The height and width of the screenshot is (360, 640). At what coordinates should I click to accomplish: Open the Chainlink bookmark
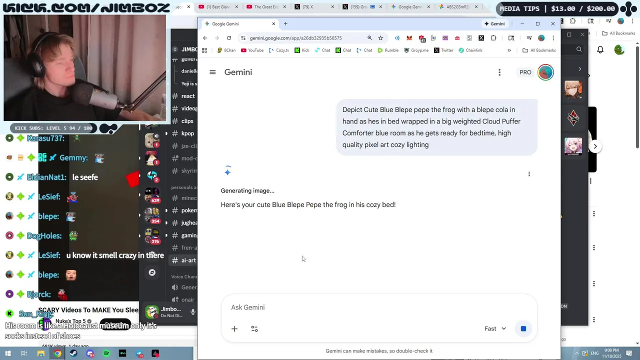coord(470,50)
